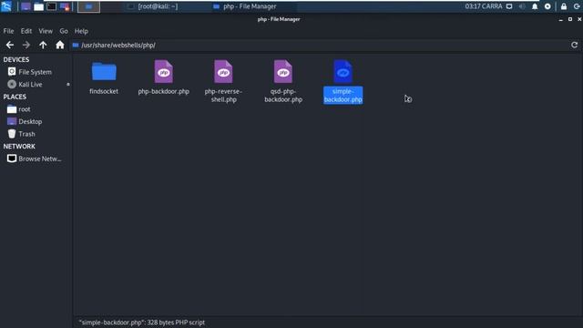Go back with the left arrow button
The width and height of the screenshot is (583, 328).
tap(10, 45)
